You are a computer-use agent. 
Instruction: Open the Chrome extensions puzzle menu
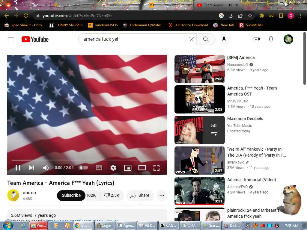point(262,16)
